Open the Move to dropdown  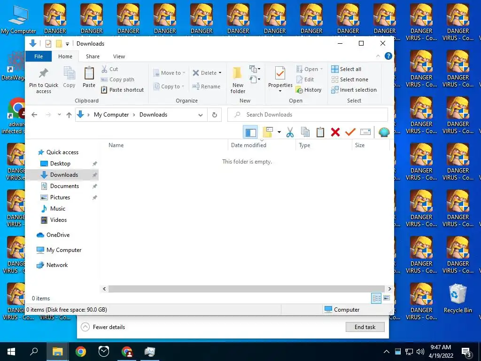(x=169, y=73)
